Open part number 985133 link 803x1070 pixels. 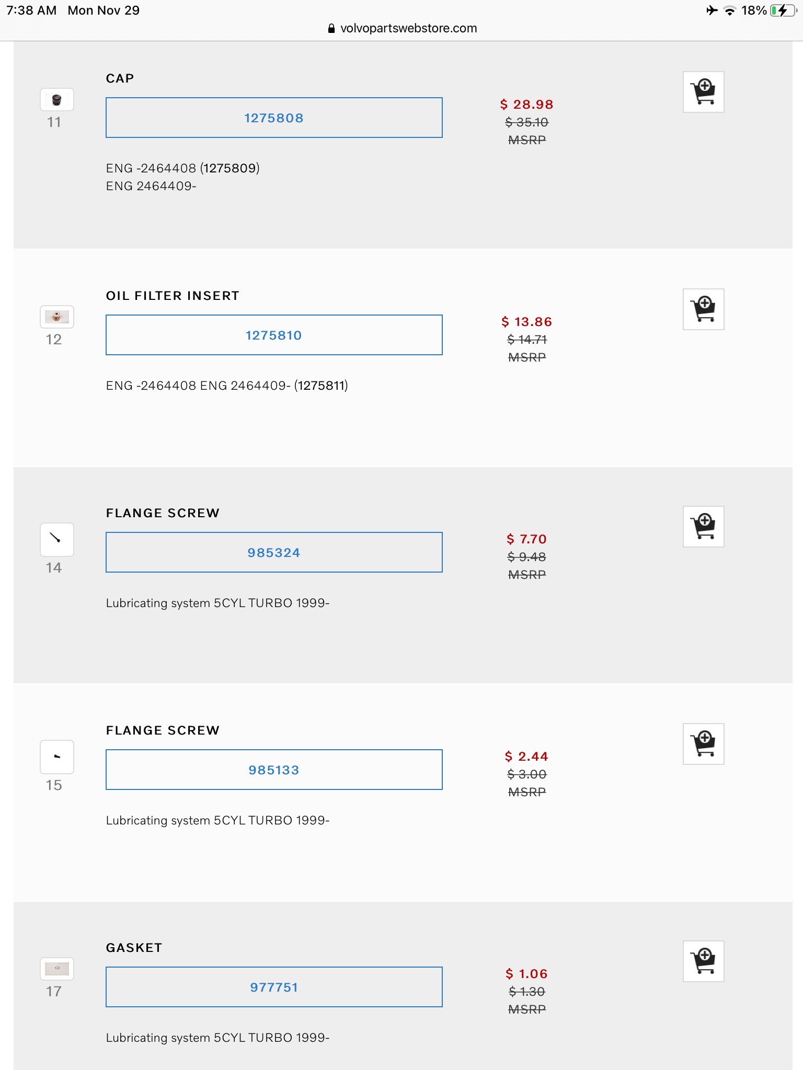[274, 770]
